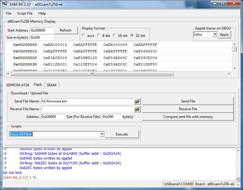The image size is (243, 190).
Task: Click the Do not lock log line
Action: click(x=12, y=173)
